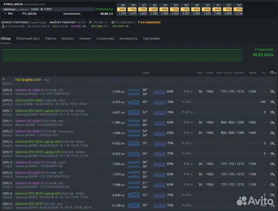Open the Активность tab
Image resolution: width=278 pixels, height=211 pixels.
point(128,39)
